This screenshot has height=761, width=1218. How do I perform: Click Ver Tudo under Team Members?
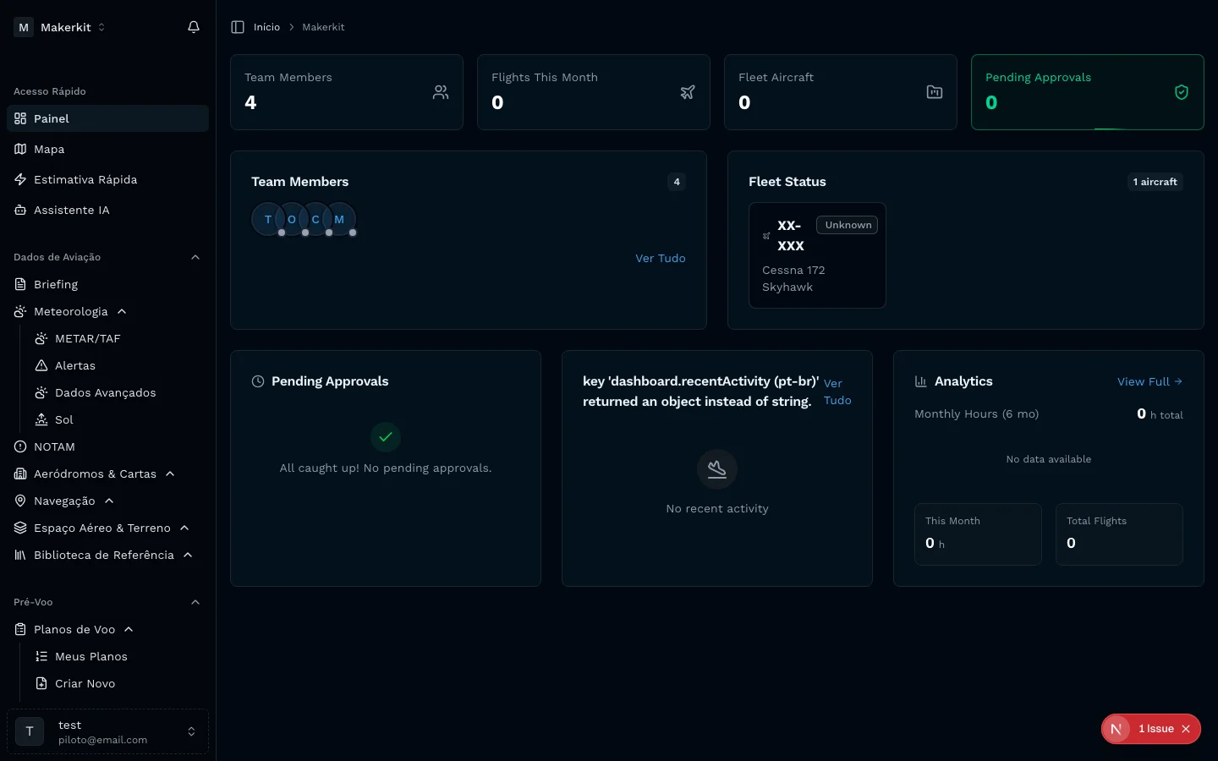[x=661, y=258]
